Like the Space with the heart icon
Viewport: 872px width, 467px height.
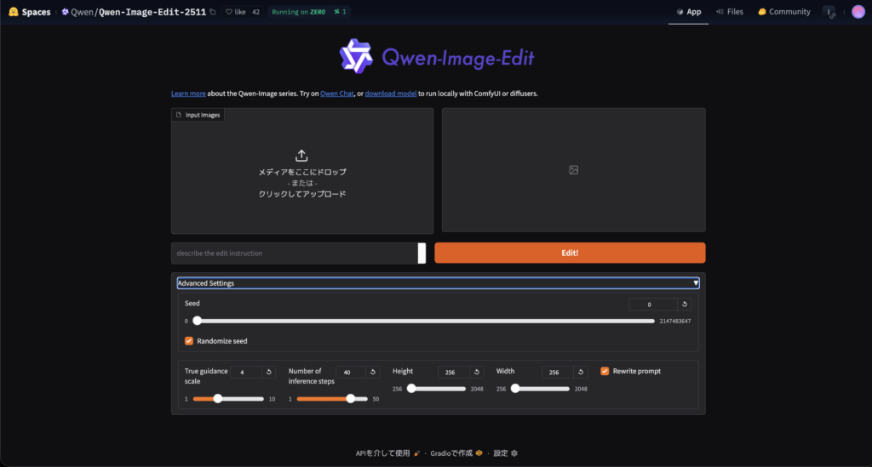click(x=229, y=12)
